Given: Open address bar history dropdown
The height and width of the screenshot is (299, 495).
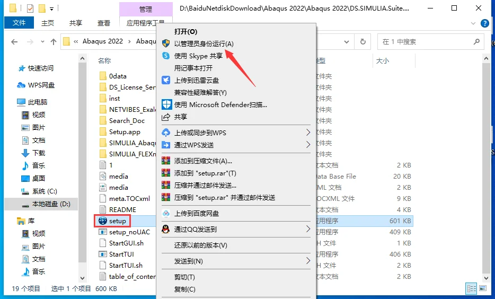Looking at the screenshot, I should coord(347,42).
